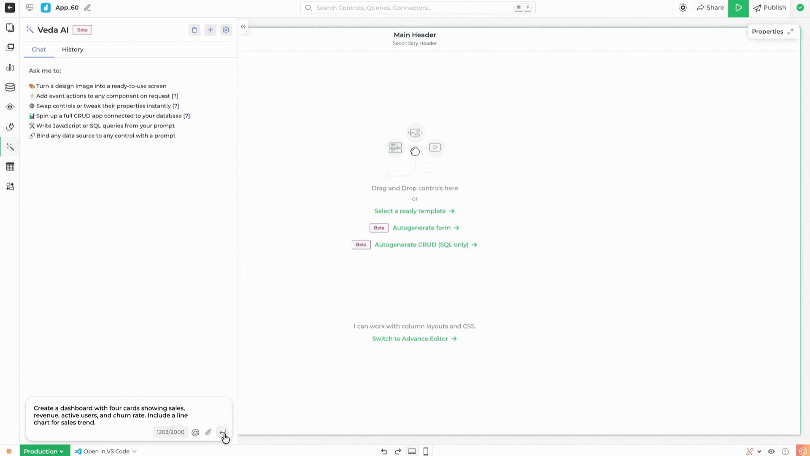Open the Select a ready template link
The image size is (810, 456).
point(410,211)
